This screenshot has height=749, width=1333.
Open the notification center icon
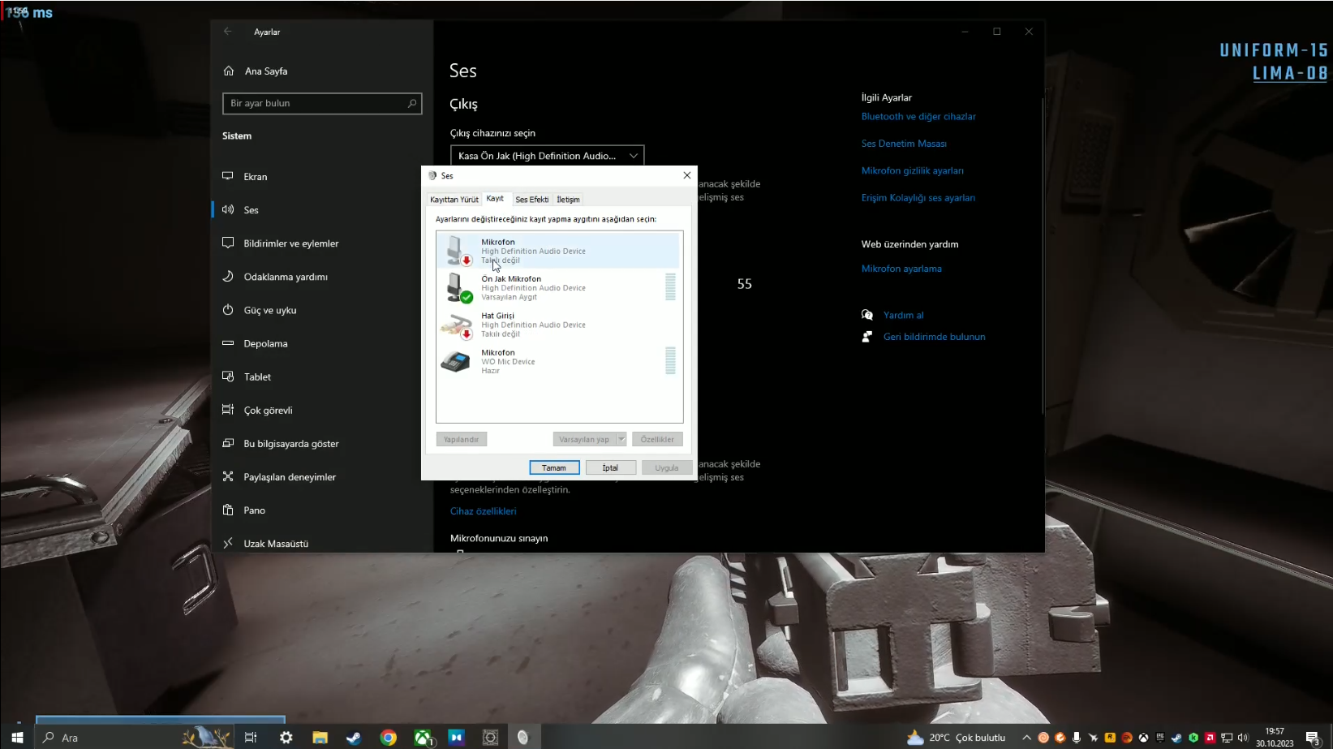tap(1313, 738)
